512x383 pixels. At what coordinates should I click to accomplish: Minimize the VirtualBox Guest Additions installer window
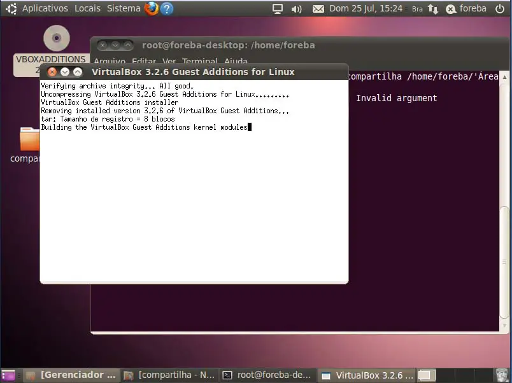(65, 72)
